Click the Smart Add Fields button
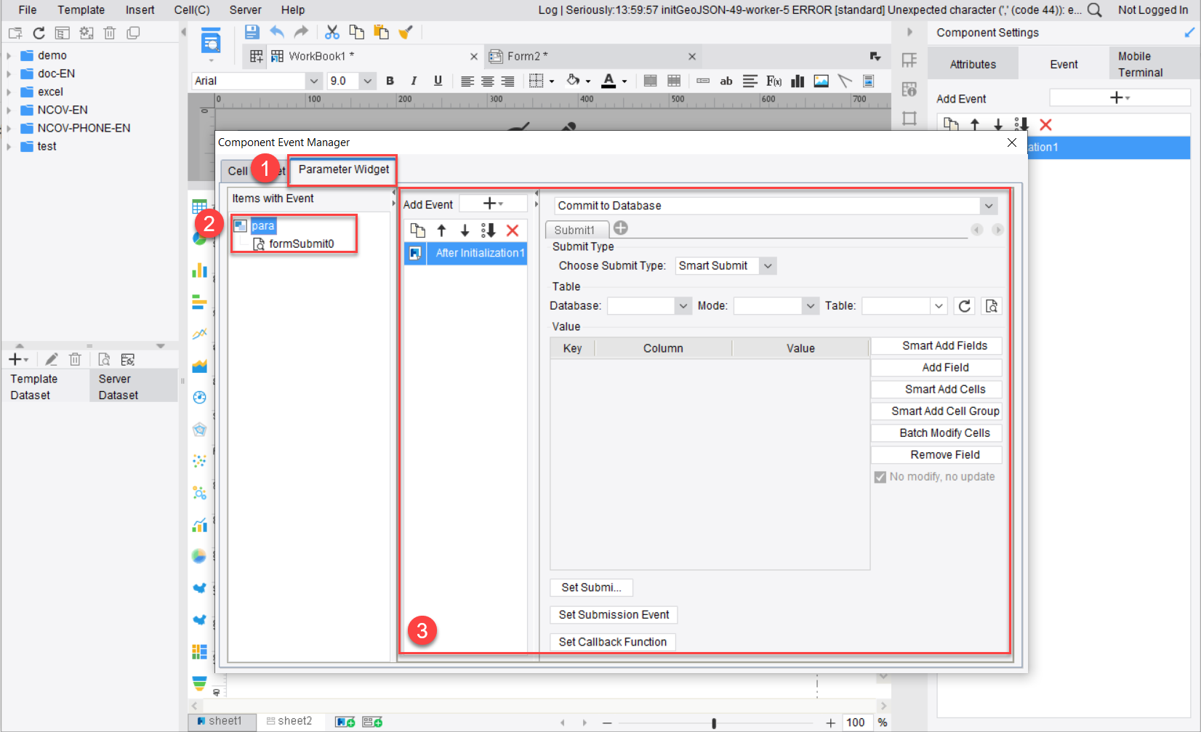This screenshot has height=732, width=1201. pos(936,346)
